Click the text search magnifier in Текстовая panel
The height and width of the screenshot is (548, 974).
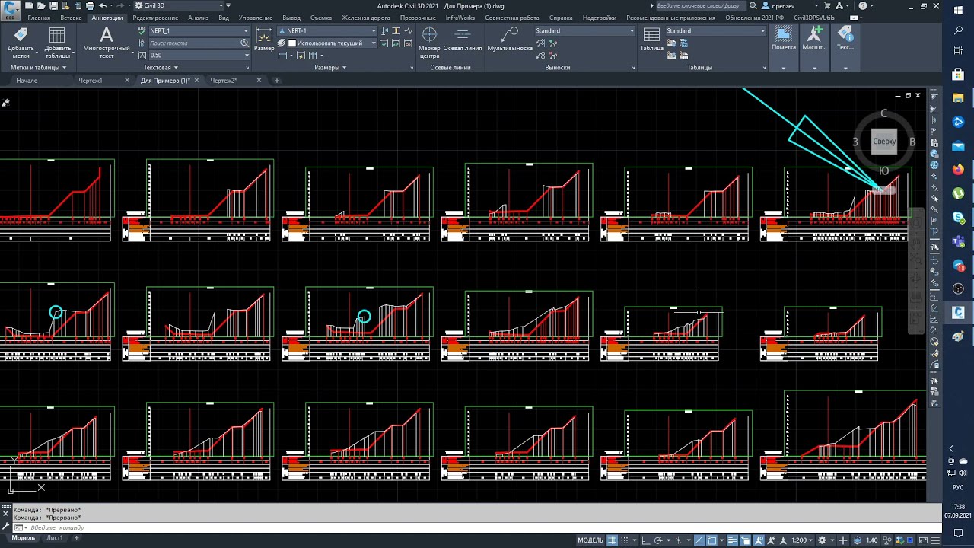point(246,43)
